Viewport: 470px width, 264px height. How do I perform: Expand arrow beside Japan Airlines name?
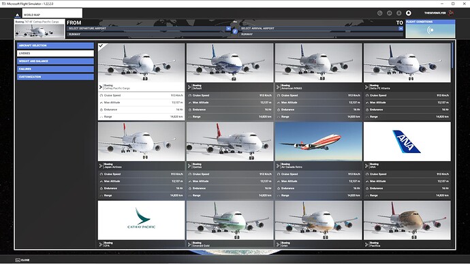point(101,166)
